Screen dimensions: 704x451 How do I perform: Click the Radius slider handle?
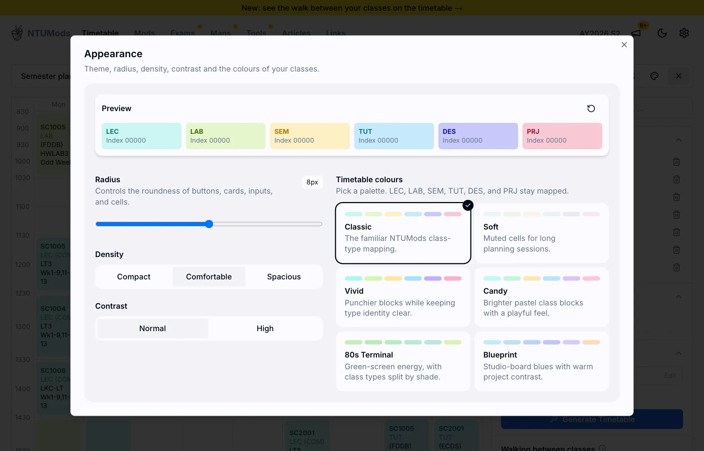pyautogui.click(x=209, y=224)
